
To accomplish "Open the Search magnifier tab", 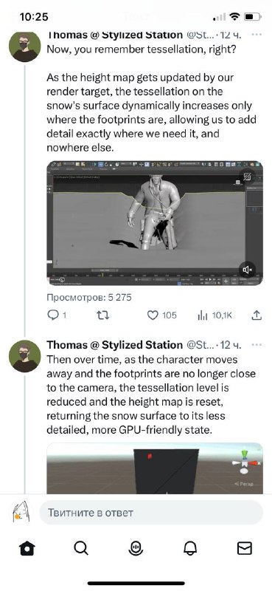I will pyautogui.click(x=81, y=548).
